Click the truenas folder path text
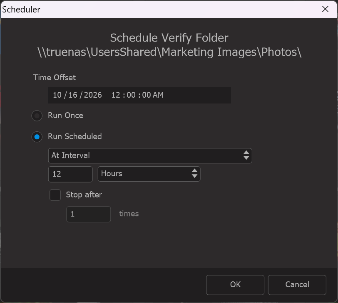 point(169,52)
